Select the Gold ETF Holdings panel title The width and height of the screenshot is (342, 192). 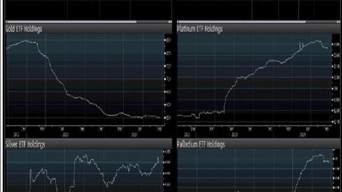[x=24, y=29]
